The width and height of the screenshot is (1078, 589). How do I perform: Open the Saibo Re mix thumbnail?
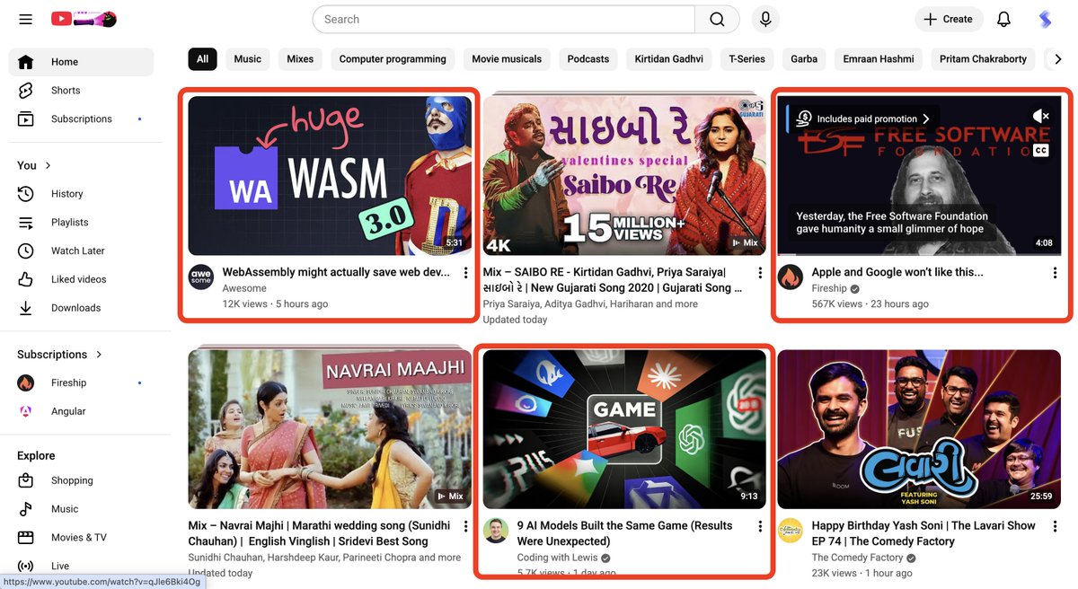click(624, 176)
